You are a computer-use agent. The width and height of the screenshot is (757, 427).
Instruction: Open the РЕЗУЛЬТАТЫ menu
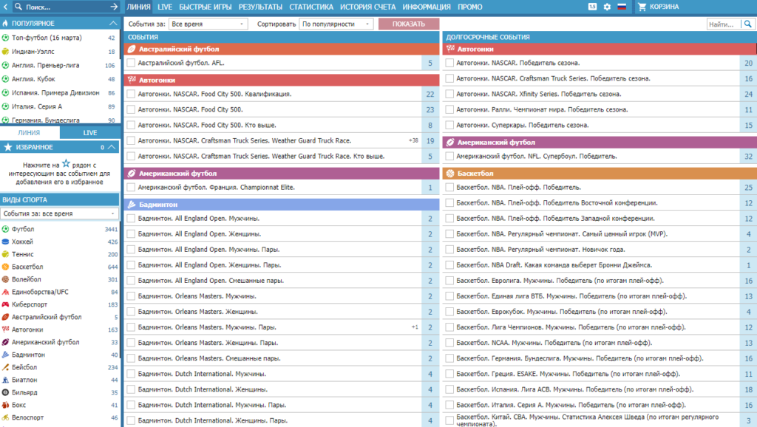pos(260,7)
